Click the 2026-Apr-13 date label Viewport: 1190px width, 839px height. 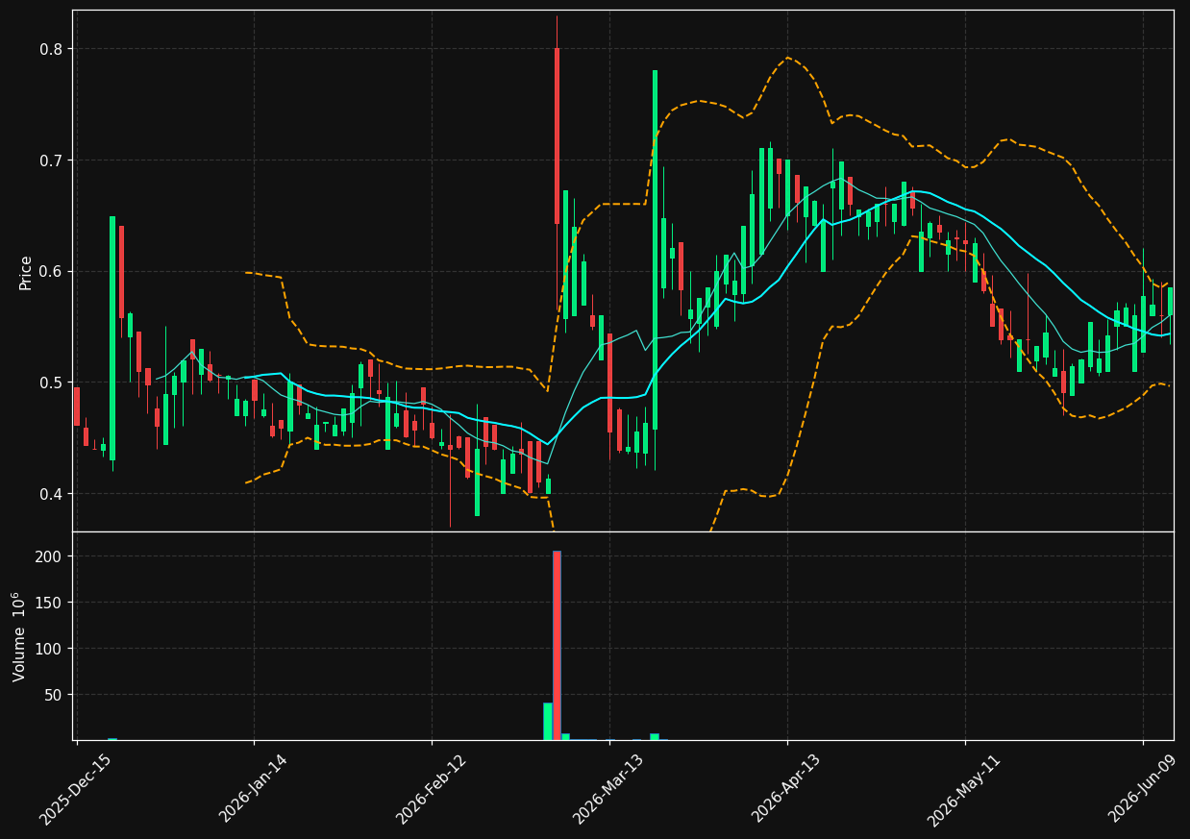(x=786, y=789)
